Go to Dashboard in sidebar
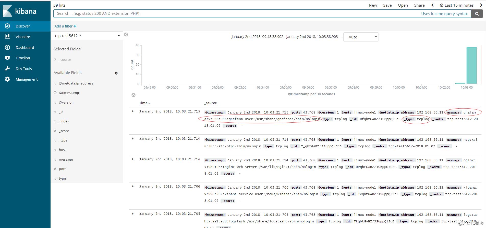This screenshot has width=486, height=228. tap(25, 47)
